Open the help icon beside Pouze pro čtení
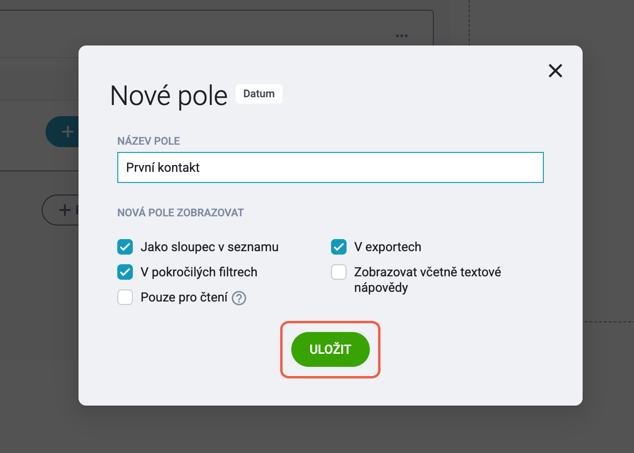Image resolution: width=634 pixels, height=453 pixels. 239,298
